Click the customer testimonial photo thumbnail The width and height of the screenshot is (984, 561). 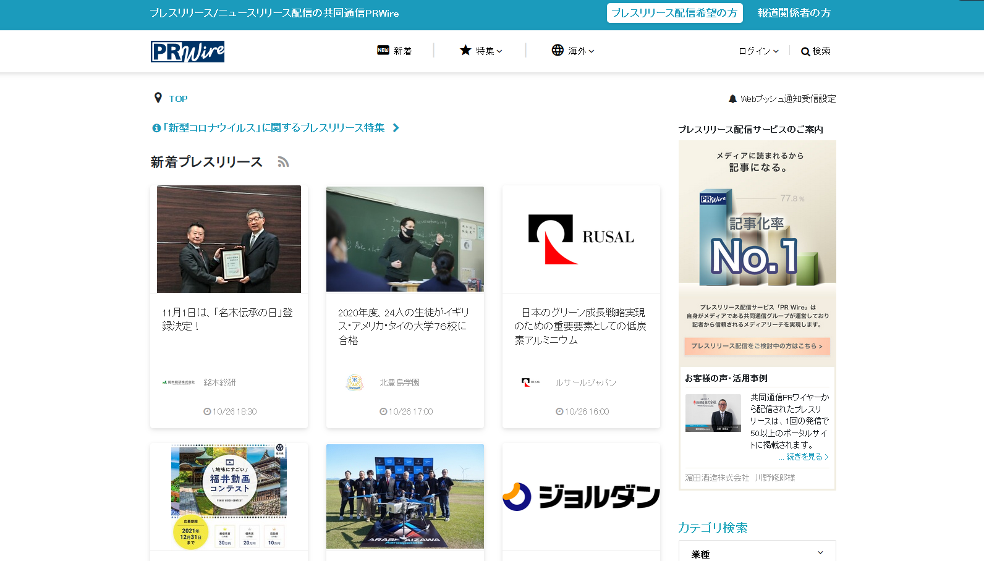713,413
